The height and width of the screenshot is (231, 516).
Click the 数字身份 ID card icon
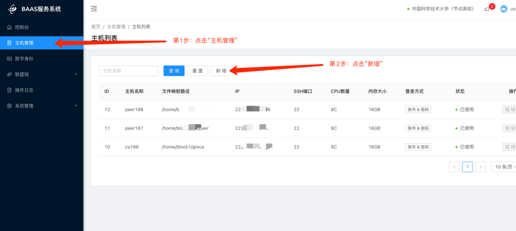pyautogui.click(x=9, y=58)
